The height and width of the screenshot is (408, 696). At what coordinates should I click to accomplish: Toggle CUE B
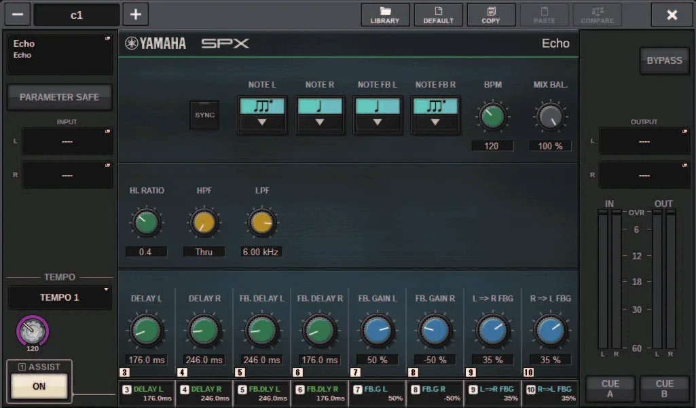coord(664,388)
